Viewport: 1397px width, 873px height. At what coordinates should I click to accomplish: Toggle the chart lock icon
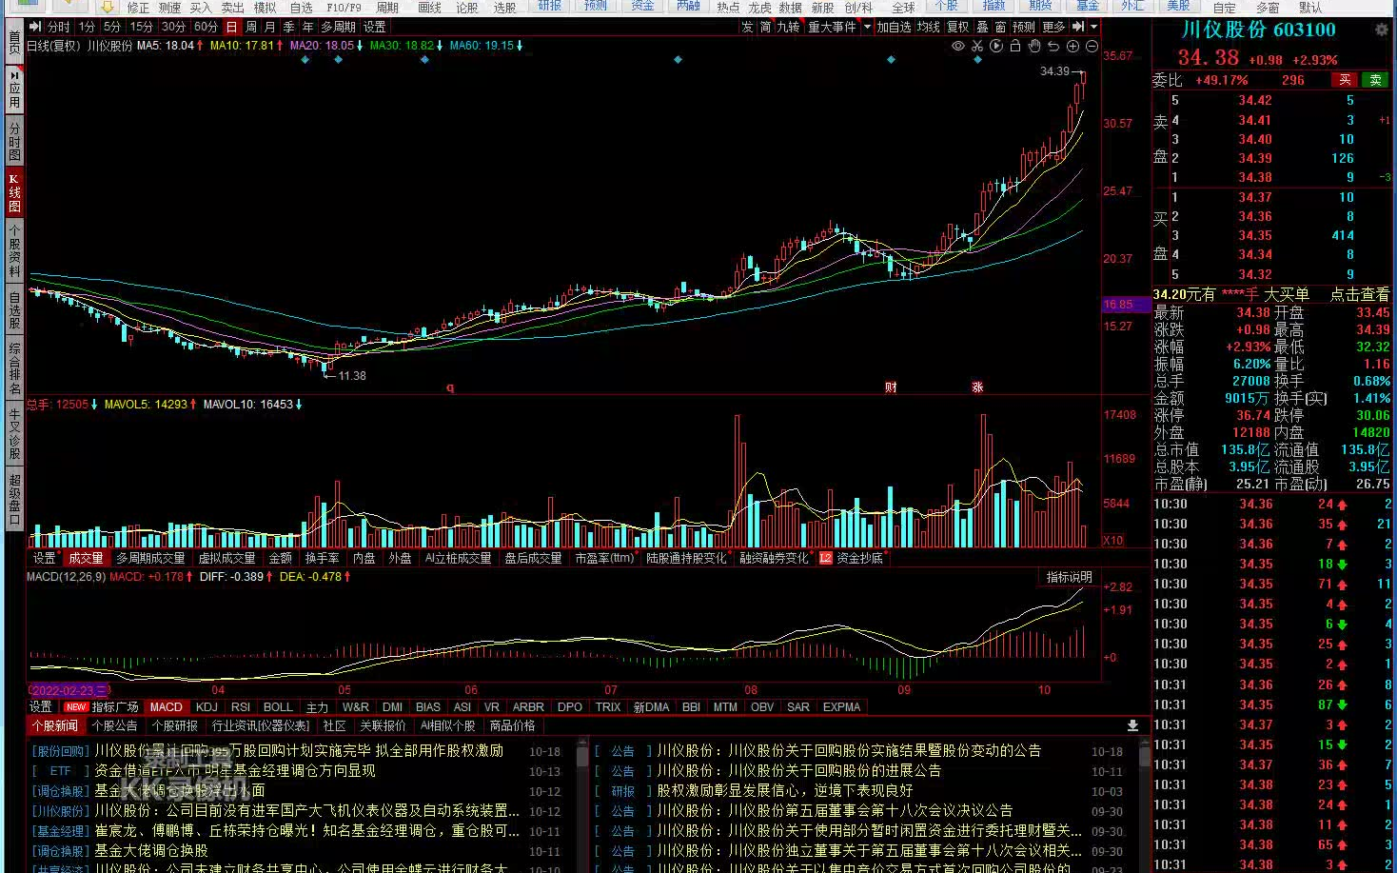[x=1015, y=46]
